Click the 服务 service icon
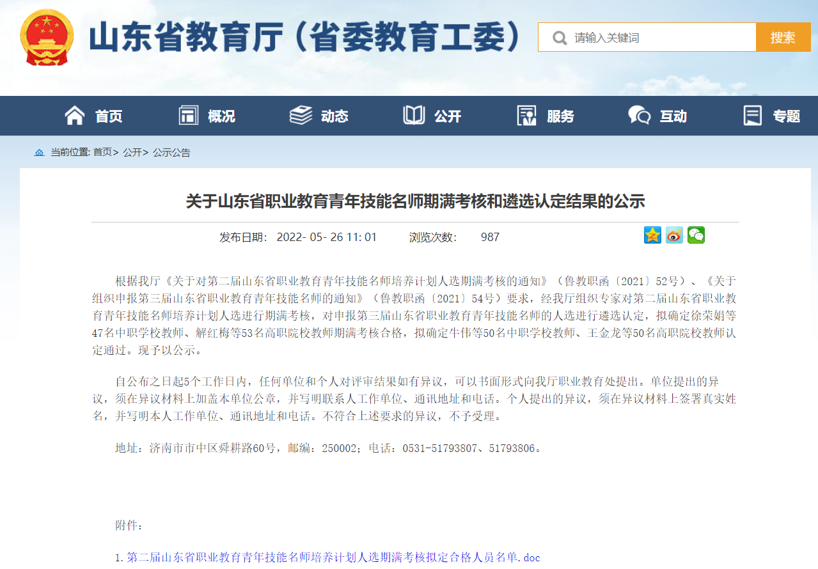Screen dimensions: 818x569 pos(526,116)
